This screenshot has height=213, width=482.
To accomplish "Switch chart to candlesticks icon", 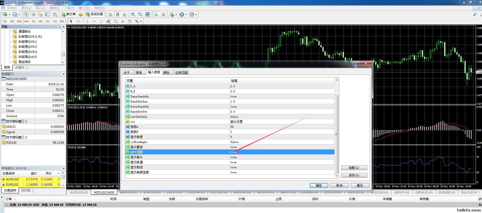I will tap(117, 14).
